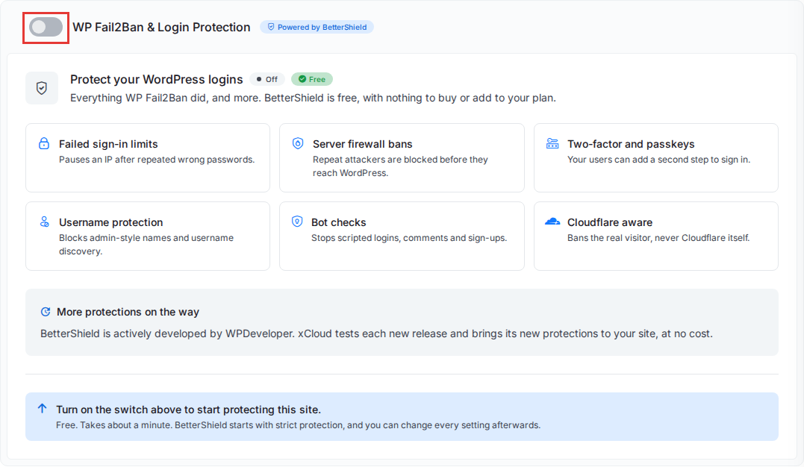
Task: Click the 'WP Fail2Ban & Login Protection' title
Action: coord(161,27)
